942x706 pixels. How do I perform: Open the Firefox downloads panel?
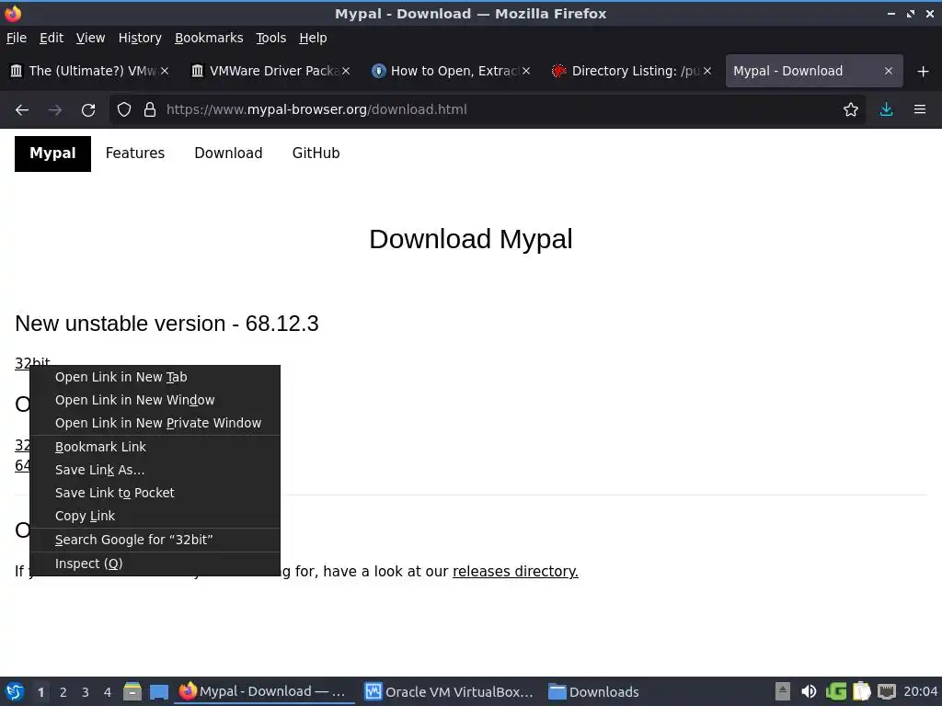886,110
